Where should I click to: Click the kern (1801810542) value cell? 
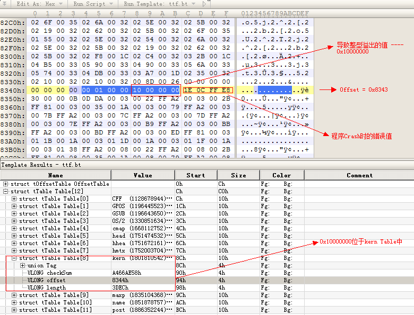pyautogui.click(x=143, y=258)
